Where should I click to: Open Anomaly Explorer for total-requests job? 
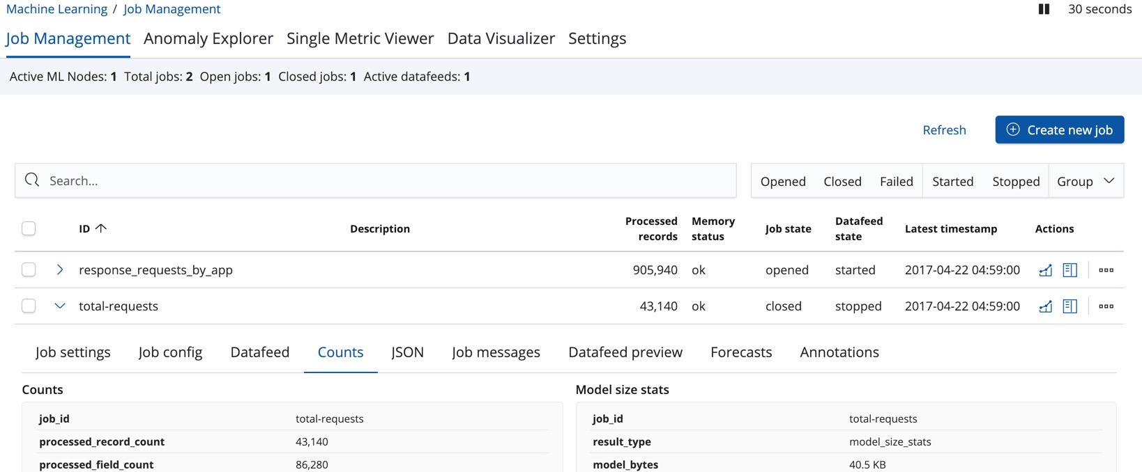point(1069,306)
